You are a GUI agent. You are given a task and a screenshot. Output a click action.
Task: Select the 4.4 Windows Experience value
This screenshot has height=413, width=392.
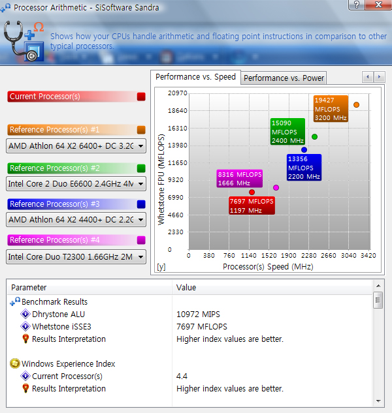tap(182, 376)
